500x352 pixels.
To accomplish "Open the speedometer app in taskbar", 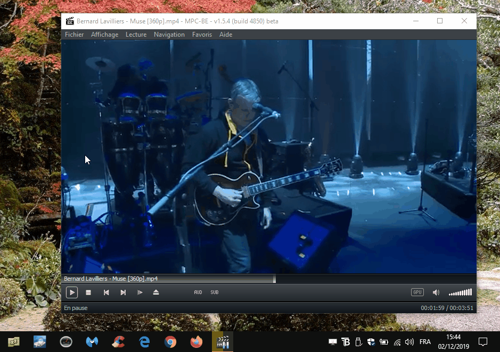I will 66,342.
